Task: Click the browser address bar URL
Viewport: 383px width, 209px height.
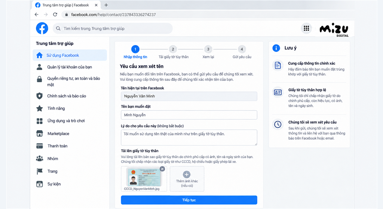Action: click(113, 15)
